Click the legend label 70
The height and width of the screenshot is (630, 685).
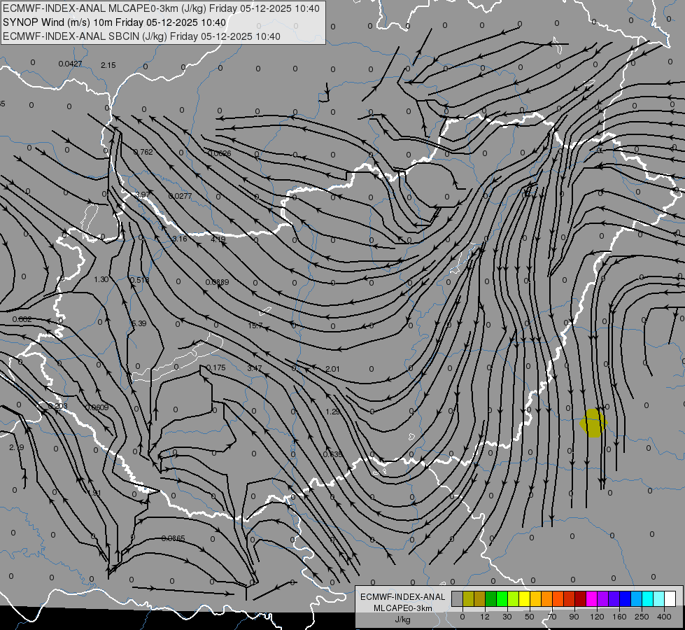pyautogui.click(x=552, y=617)
